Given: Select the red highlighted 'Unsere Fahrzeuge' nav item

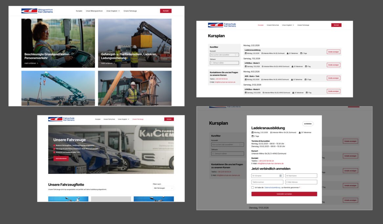Looking at the screenshot, I should tap(138, 119).
